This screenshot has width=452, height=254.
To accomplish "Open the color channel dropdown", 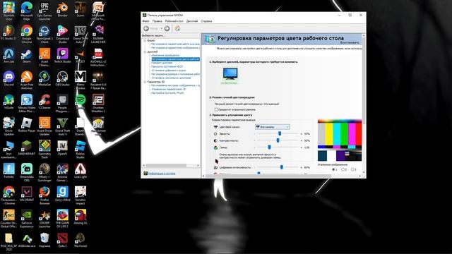I will click(x=272, y=127).
